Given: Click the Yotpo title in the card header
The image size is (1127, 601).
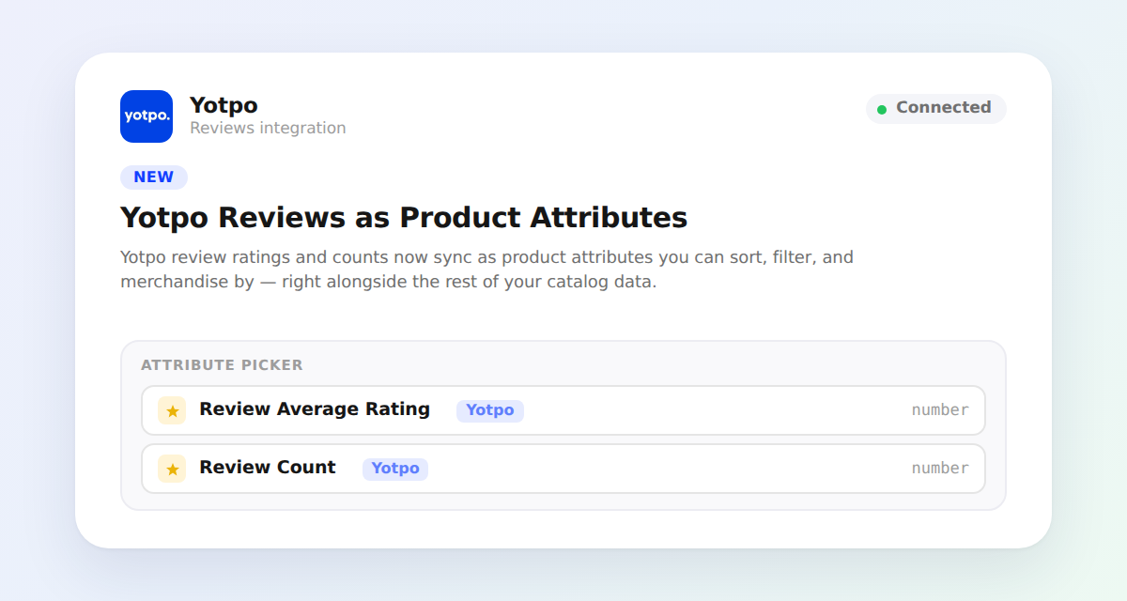Looking at the screenshot, I should coord(224,105).
